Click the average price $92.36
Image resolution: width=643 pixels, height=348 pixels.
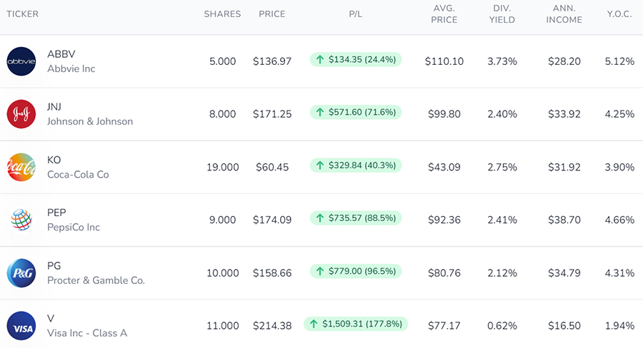click(x=444, y=220)
